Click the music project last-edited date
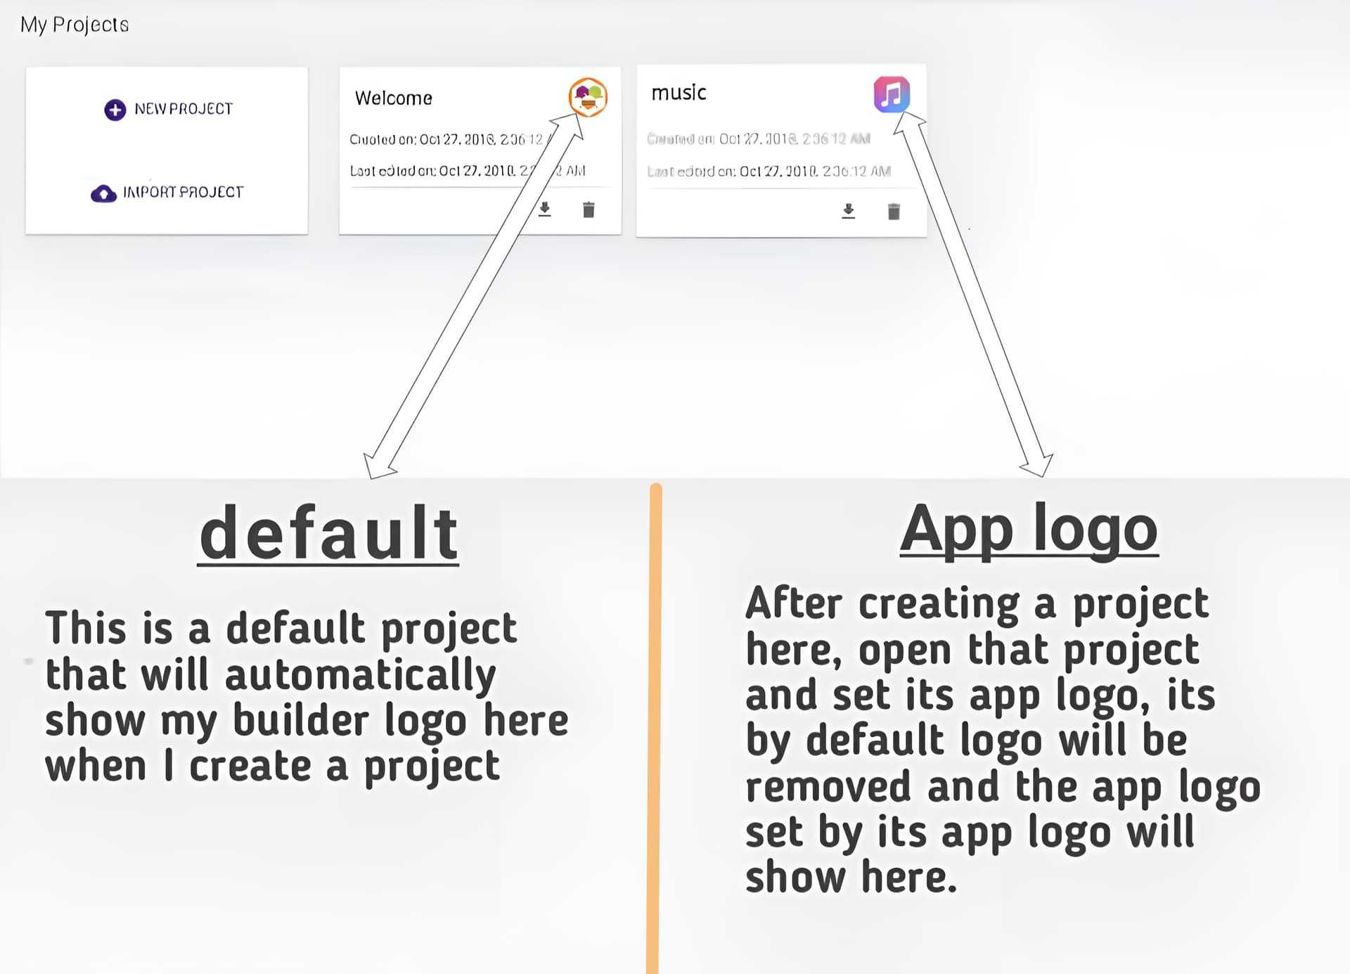Screen dimensions: 1350x974 point(769,171)
